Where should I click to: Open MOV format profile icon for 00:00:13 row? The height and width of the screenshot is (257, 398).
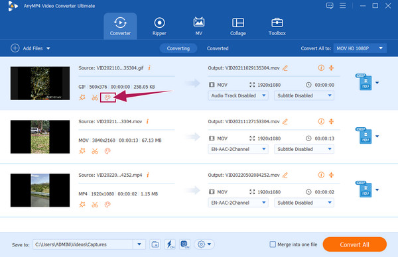(364, 136)
